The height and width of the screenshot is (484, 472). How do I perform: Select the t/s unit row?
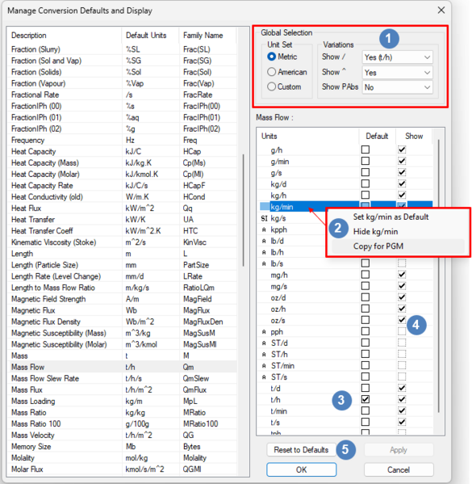(345, 423)
